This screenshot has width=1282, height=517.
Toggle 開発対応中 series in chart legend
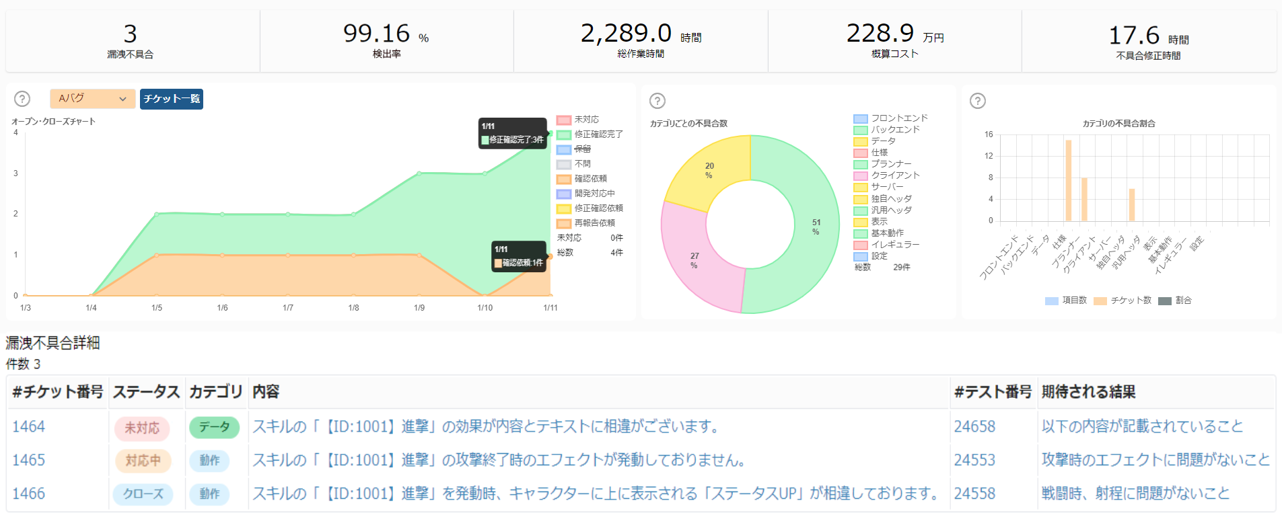(586, 194)
